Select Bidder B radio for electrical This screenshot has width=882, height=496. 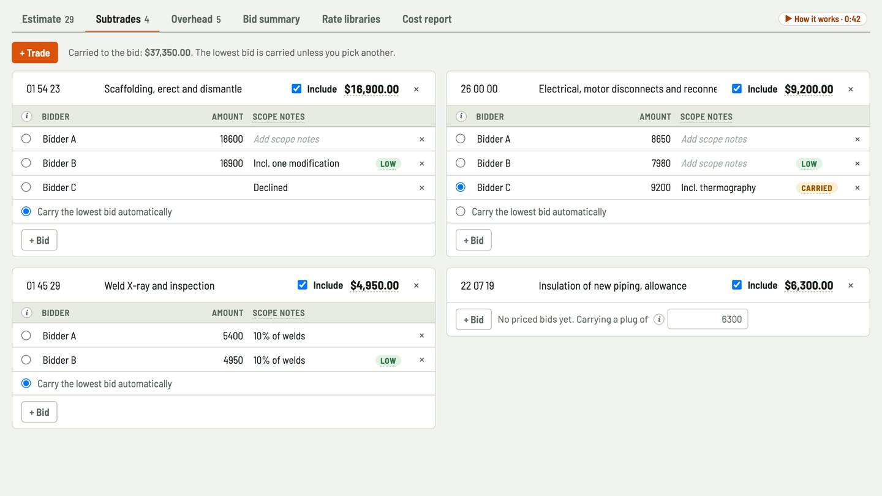click(x=461, y=163)
